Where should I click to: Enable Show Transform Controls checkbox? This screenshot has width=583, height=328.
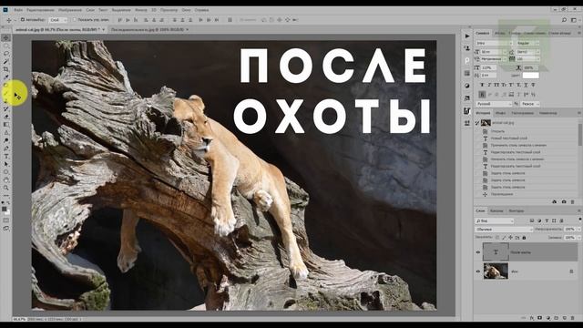pyautogui.click(x=75, y=20)
